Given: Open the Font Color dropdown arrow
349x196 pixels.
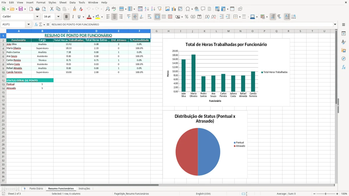Looking at the screenshot, I should [x=93, y=17].
